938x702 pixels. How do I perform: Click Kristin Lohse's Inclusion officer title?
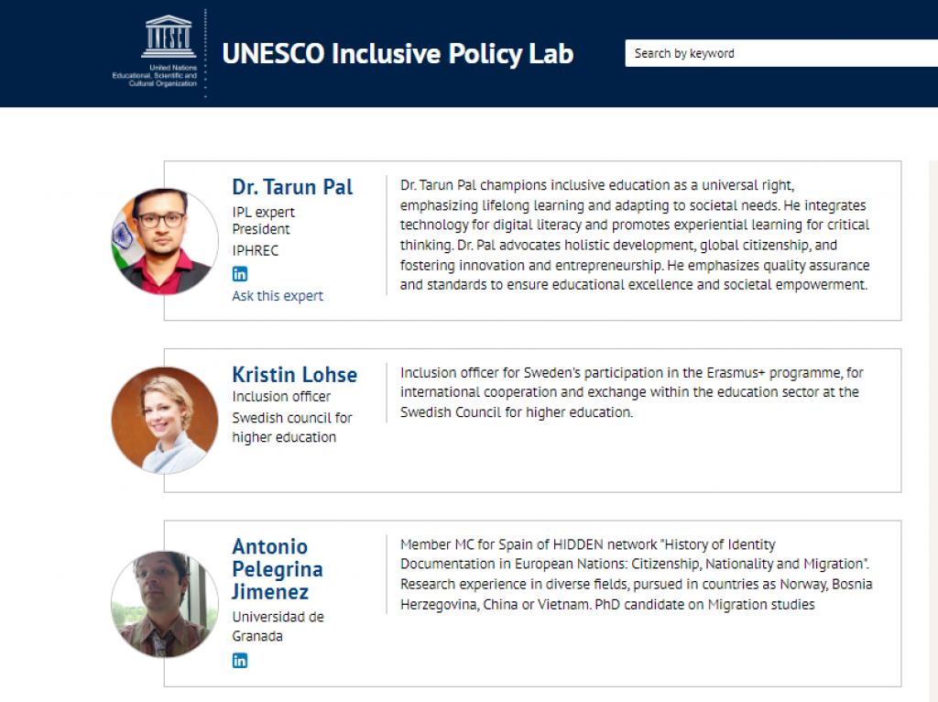[x=281, y=397]
